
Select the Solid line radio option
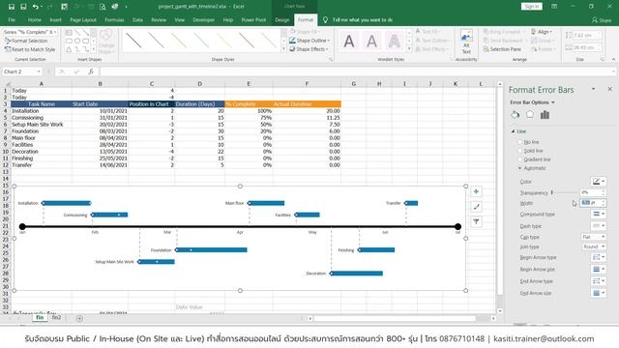pyautogui.click(x=520, y=151)
